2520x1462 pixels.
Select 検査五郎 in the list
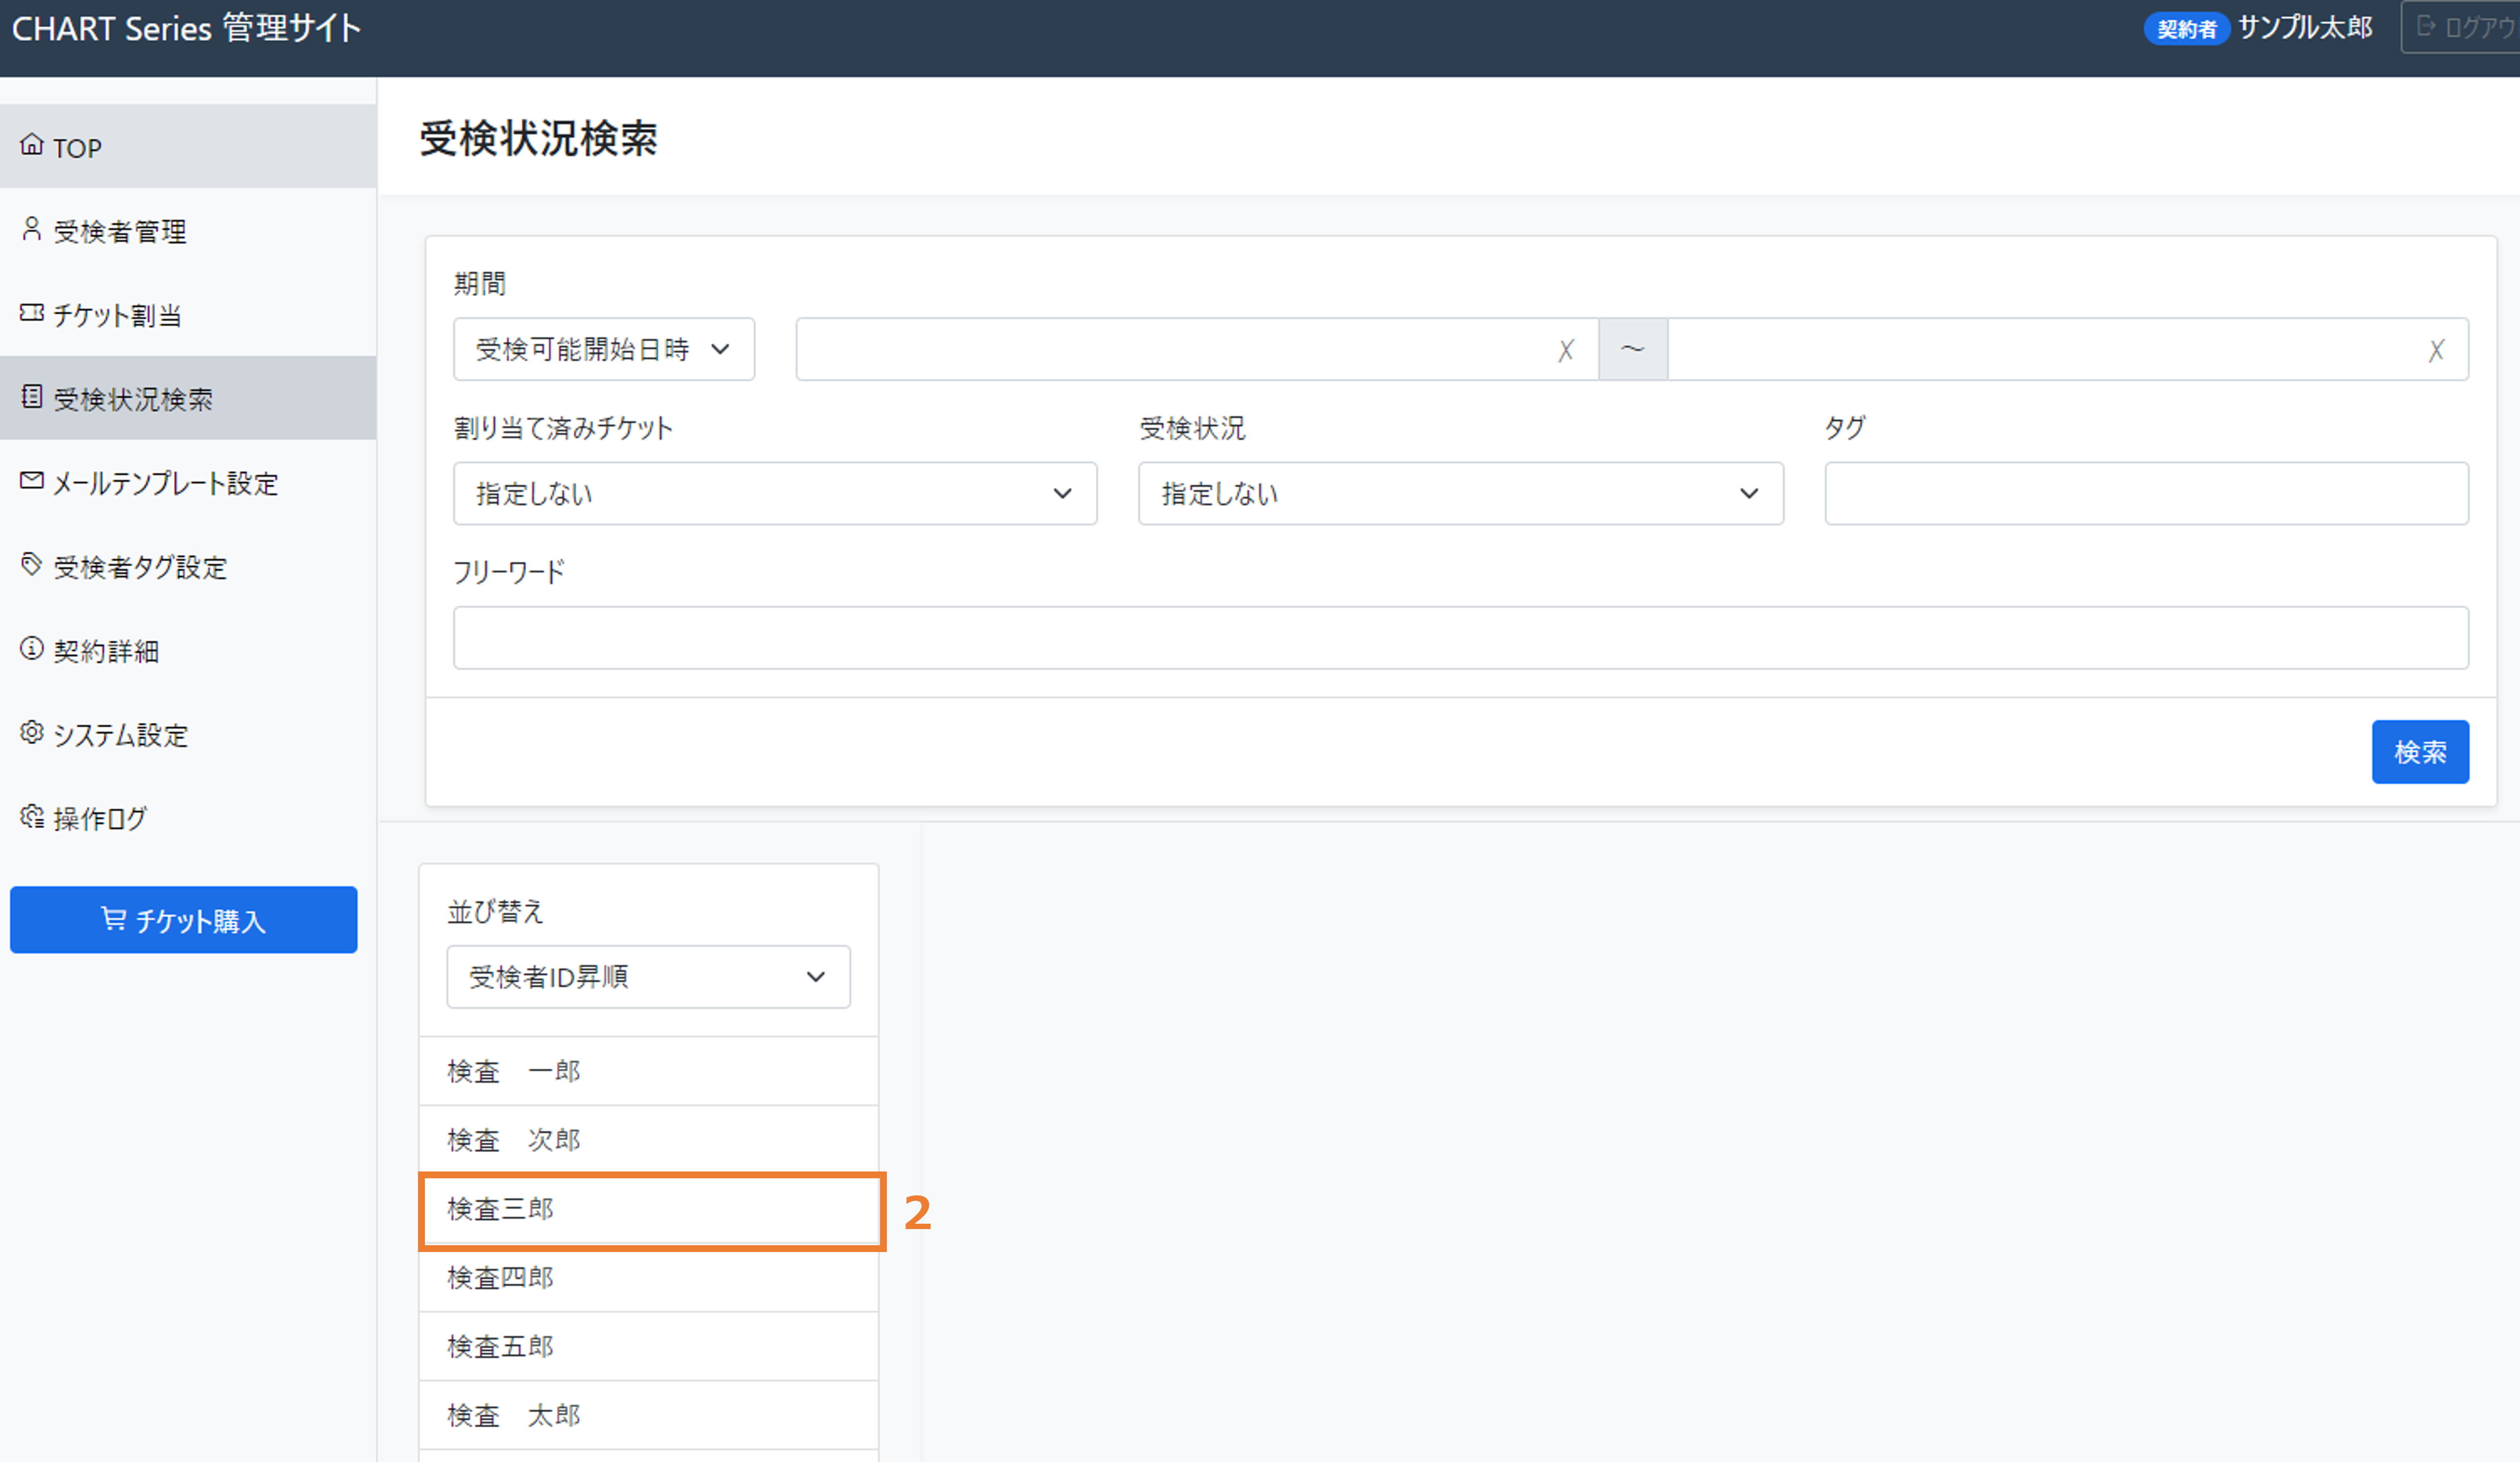coord(648,1346)
